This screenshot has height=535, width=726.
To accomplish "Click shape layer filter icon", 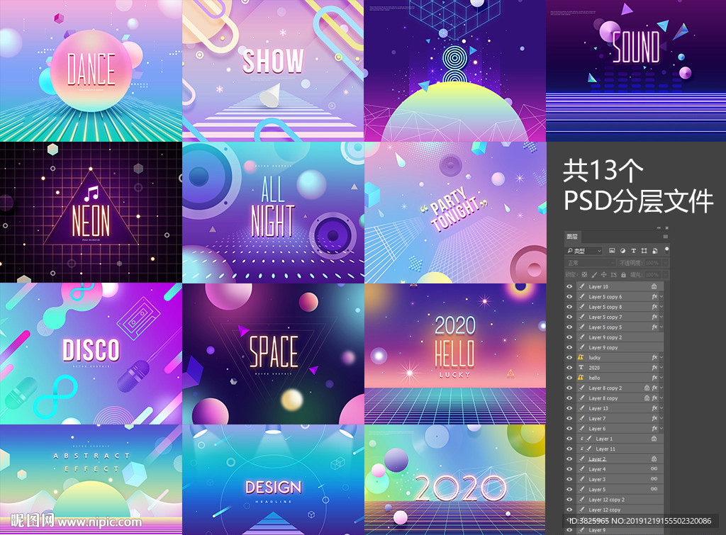I will (x=644, y=250).
